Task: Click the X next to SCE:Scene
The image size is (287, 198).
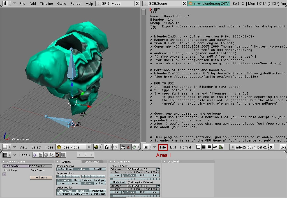Action: coord(184,3)
